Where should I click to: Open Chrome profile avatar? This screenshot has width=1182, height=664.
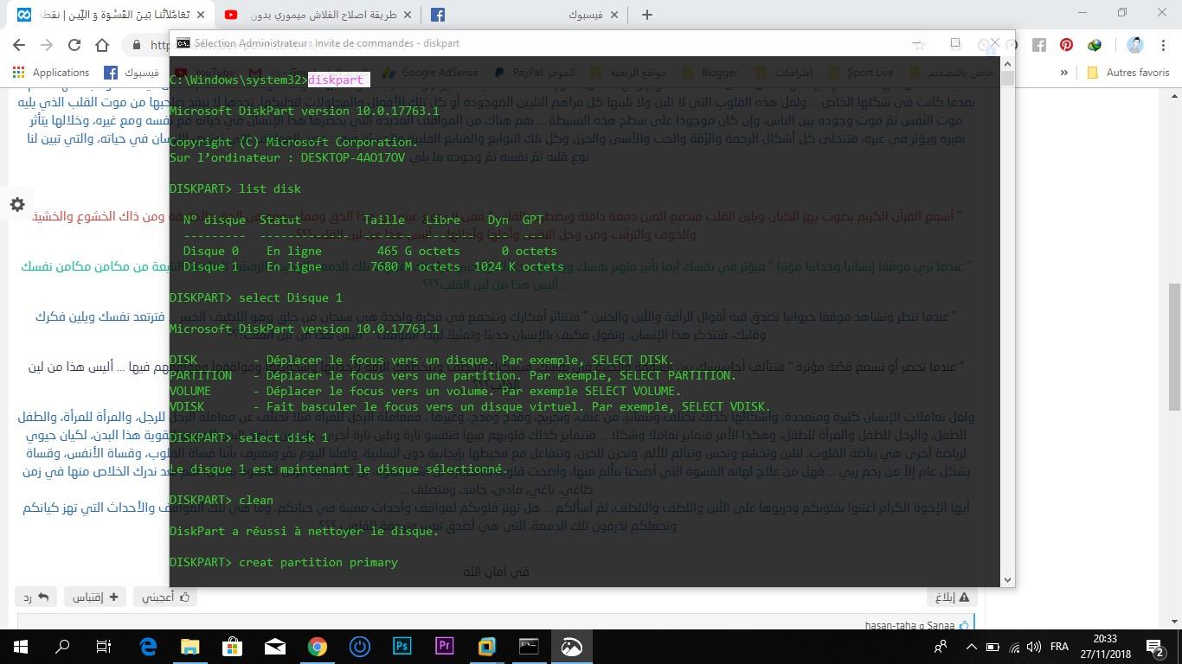[x=1135, y=45]
